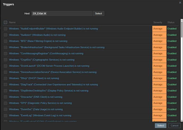This screenshot has width=183, height=130.
Task: Check the CoreMessagingRegistrar trigger checkbox
Action: pos(6,53)
